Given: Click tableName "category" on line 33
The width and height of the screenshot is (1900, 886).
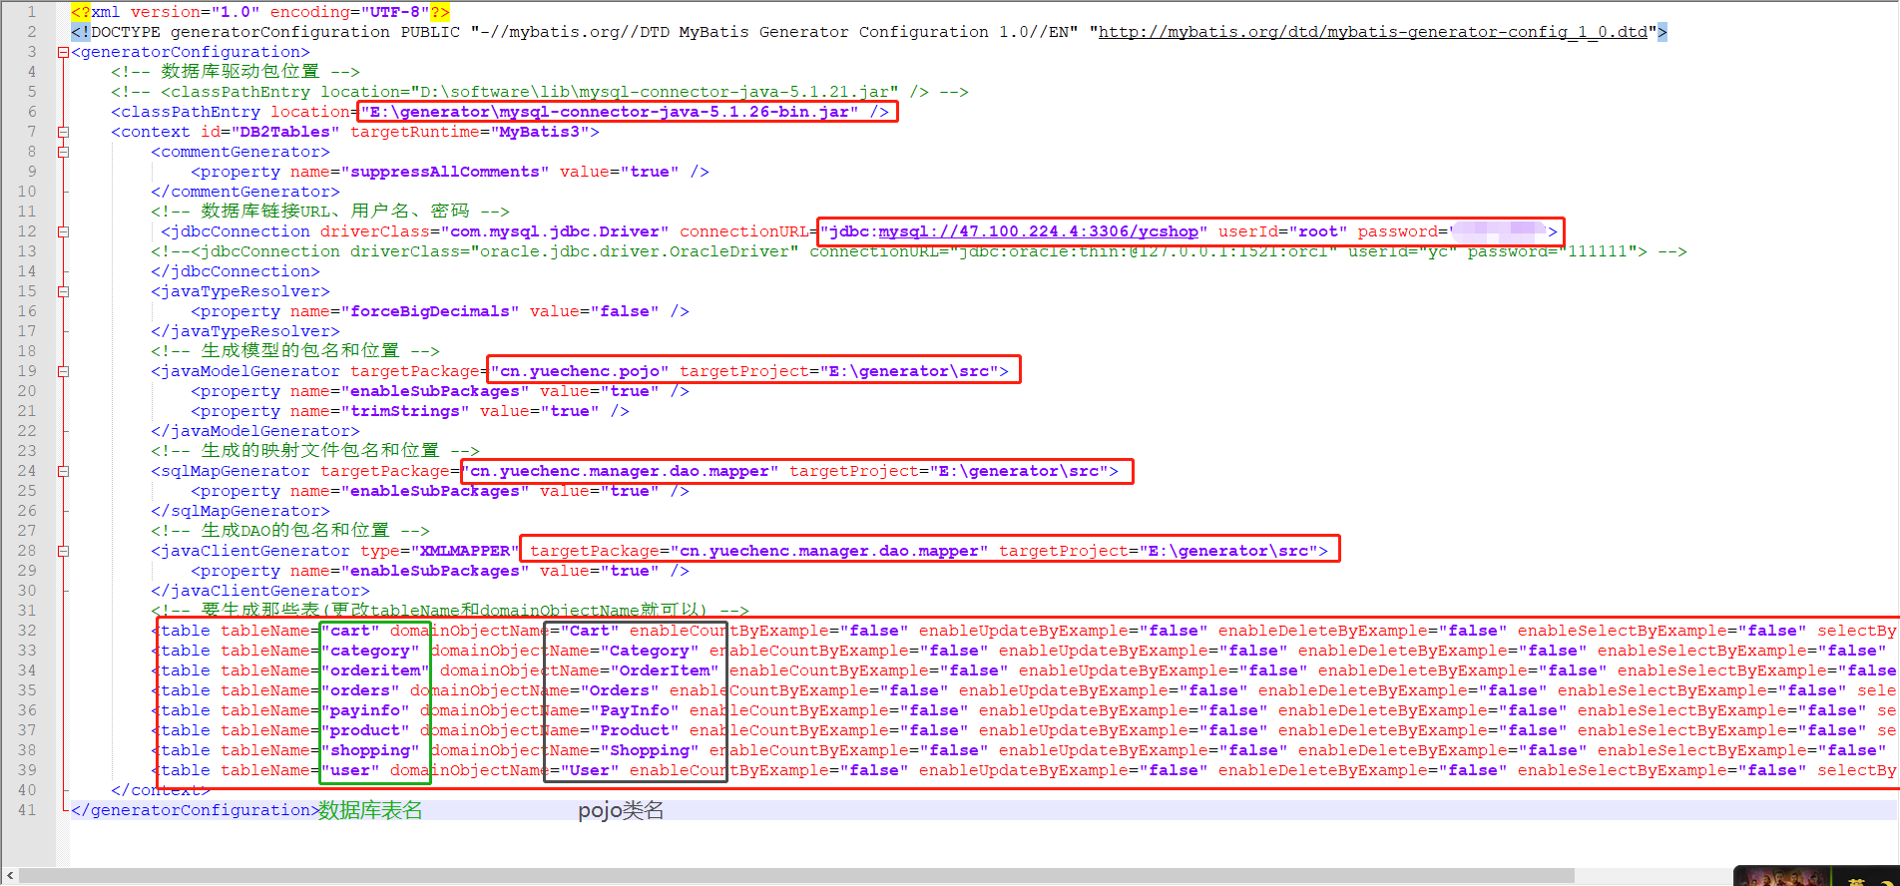Looking at the screenshot, I should (x=370, y=651).
